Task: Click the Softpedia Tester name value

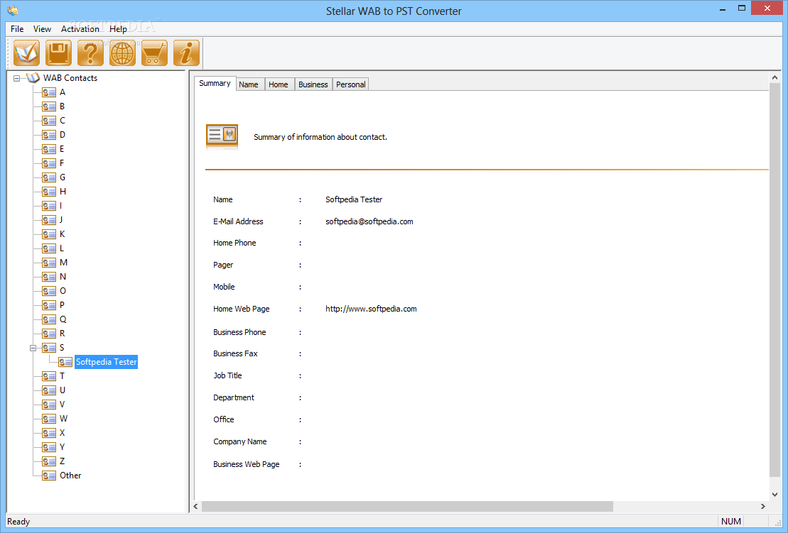Action: tap(354, 199)
